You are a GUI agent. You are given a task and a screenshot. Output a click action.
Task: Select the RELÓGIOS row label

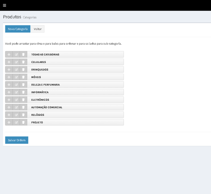(x=38, y=115)
